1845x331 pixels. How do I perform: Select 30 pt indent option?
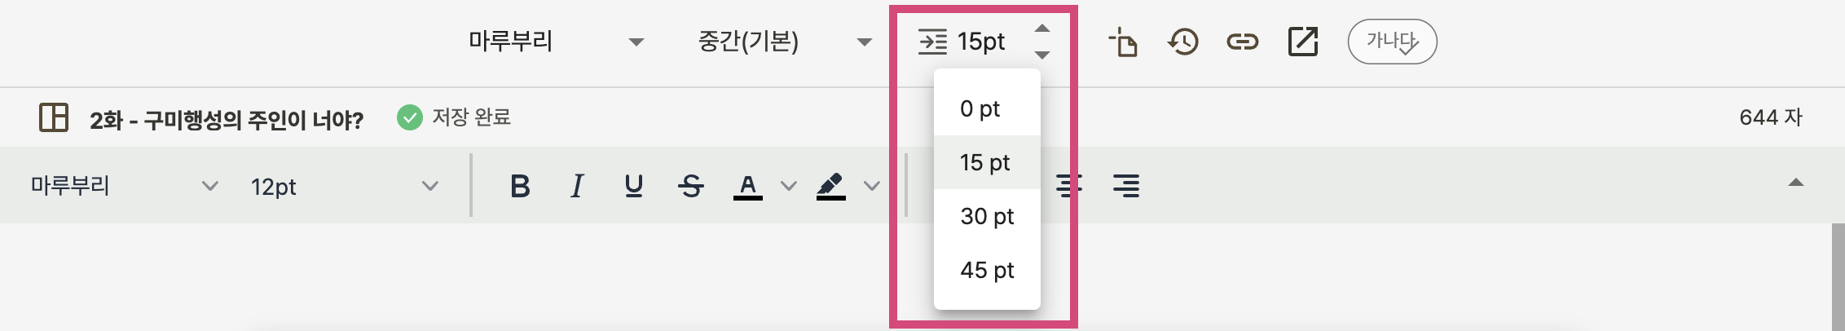987,216
